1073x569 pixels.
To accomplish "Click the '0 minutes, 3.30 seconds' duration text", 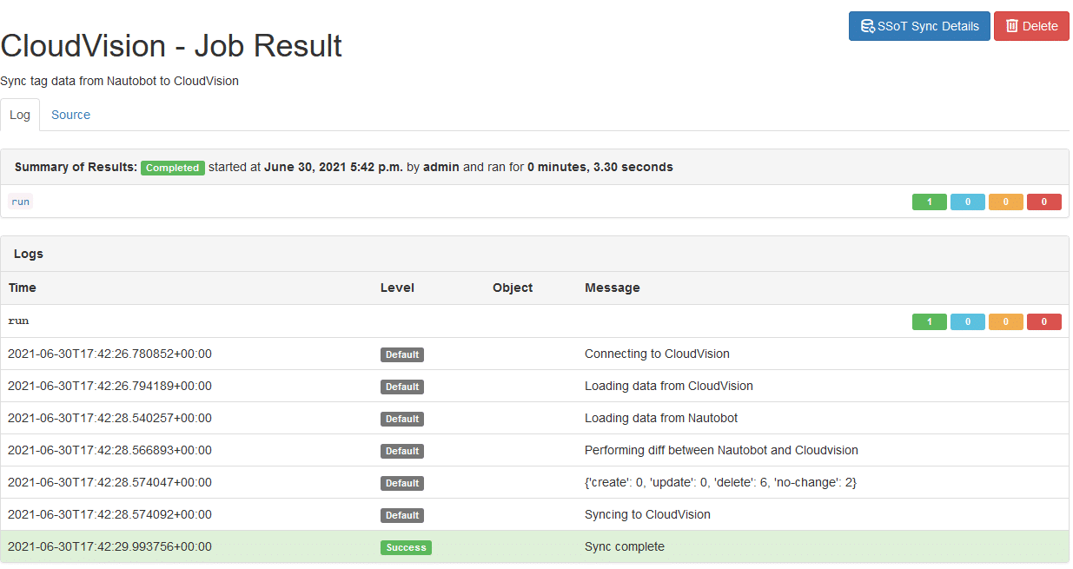I will click(600, 167).
